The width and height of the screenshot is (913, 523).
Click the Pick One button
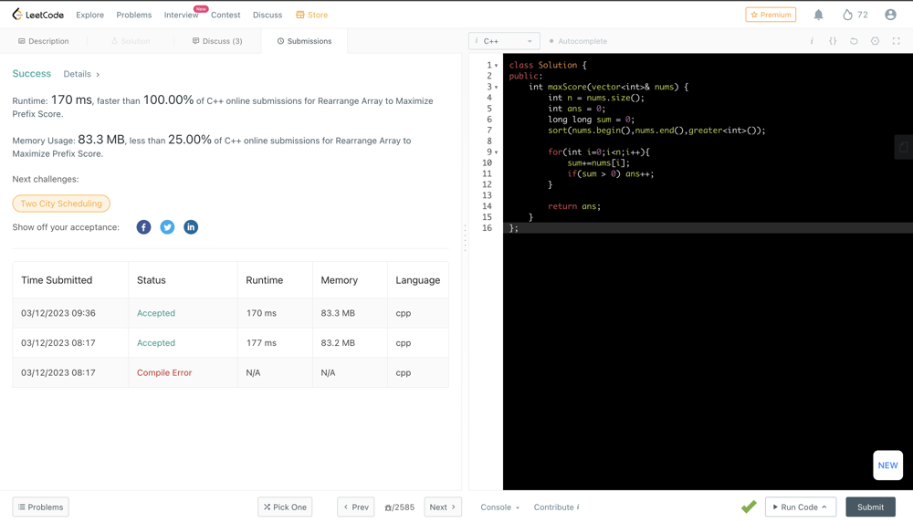(x=285, y=507)
